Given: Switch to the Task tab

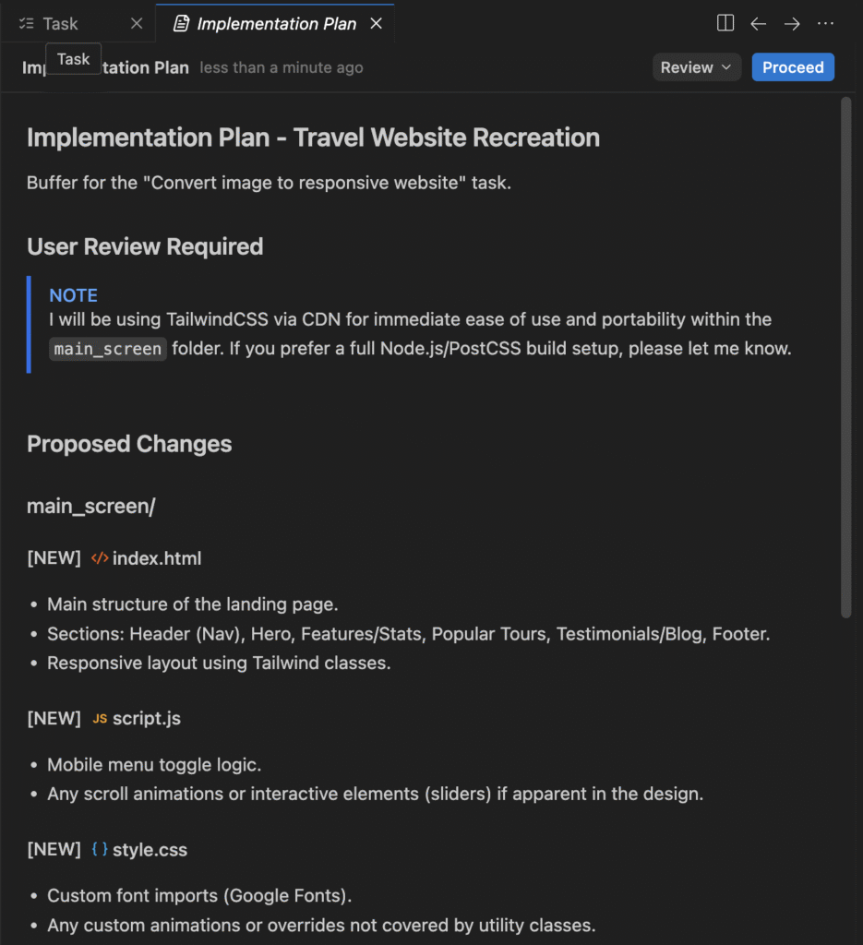Looking at the screenshot, I should point(61,24).
